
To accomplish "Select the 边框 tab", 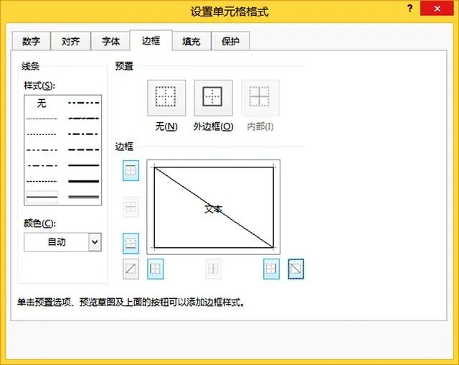I will (151, 40).
